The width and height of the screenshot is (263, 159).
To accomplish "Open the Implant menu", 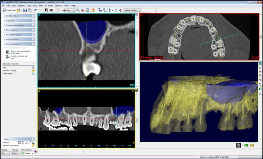I will (21, 5).
